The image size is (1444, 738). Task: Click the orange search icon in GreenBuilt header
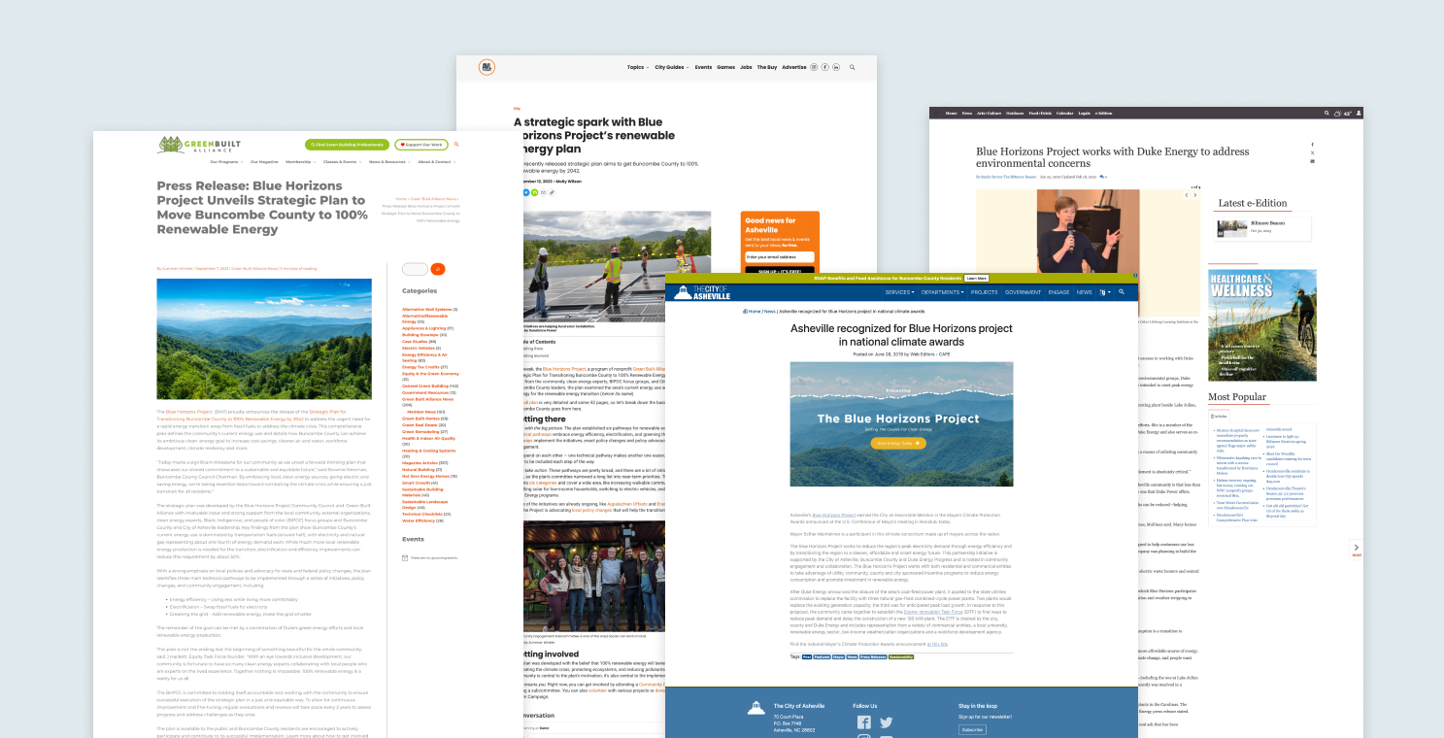pyautogui.click(x=457, y=144)
